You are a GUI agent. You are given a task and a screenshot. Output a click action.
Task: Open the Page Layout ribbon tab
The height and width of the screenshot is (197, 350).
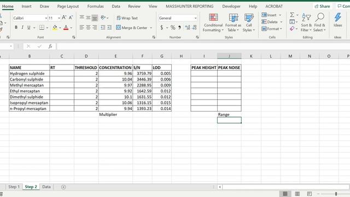[x=68, y=6]
